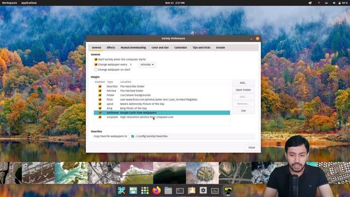This screenshot has height=197, width=350.
Task: Select NASA's Astronomy Picture of the Day row
Action: coord(162,104)
